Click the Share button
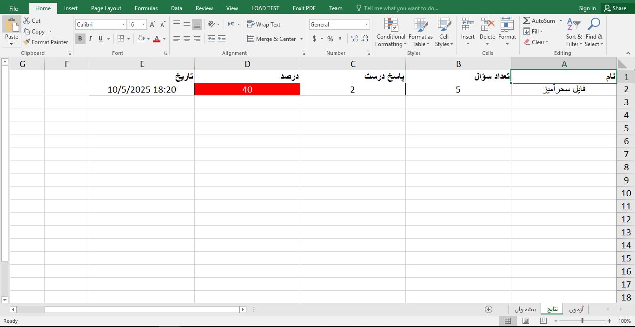 615,8
